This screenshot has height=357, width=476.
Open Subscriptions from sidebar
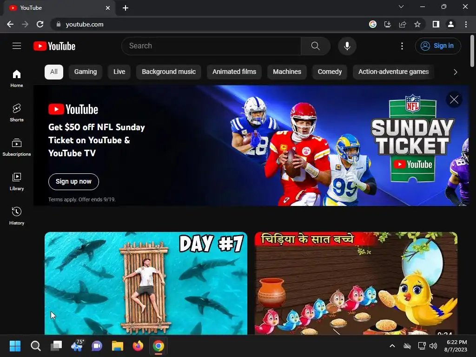point(17,147)
